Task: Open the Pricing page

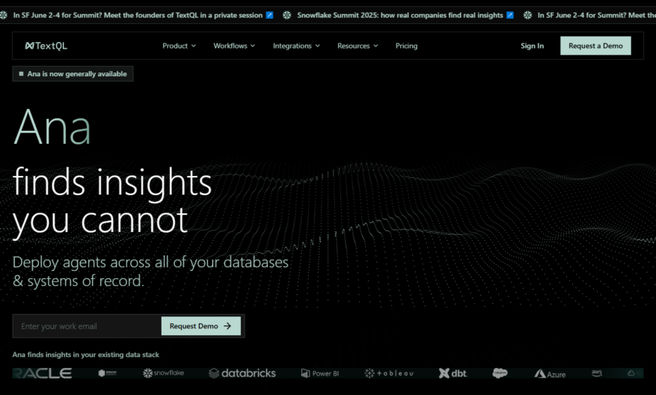Action: click(407, 46)
